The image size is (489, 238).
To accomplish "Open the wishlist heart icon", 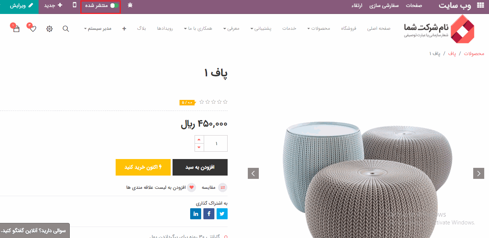I will click(x=33, y=29).
